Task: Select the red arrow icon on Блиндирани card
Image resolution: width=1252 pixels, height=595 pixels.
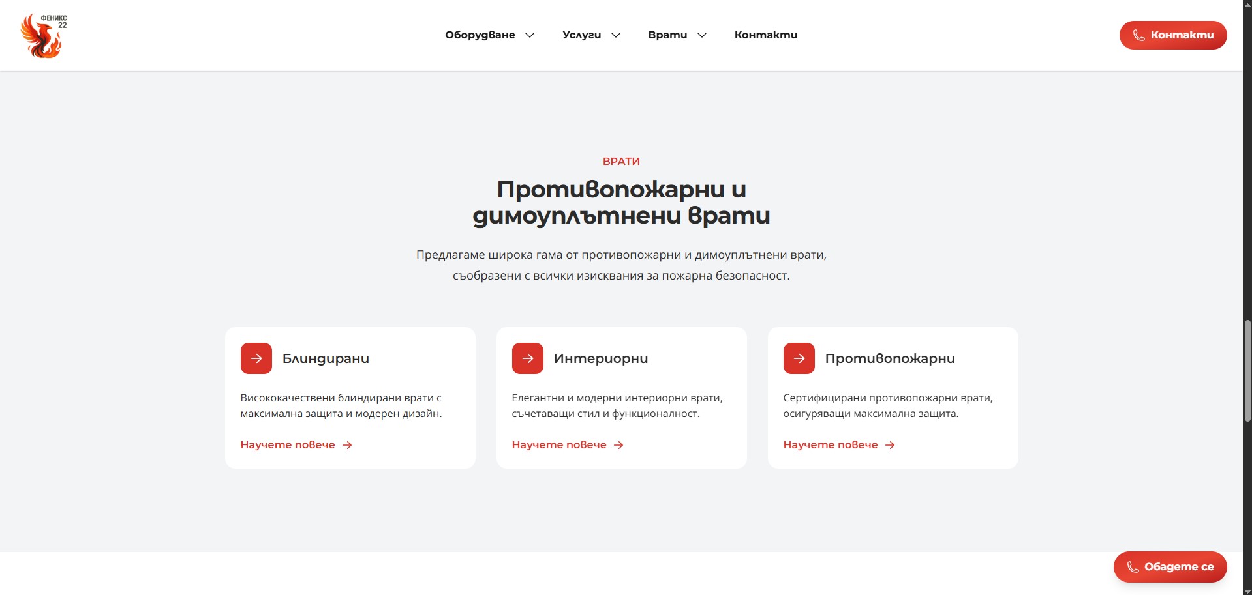Action: tap(256, 358)
